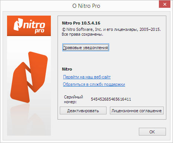Click the Деактивировать button
Image resolution: width=173 pixels, height=143 pixels.
83,111
